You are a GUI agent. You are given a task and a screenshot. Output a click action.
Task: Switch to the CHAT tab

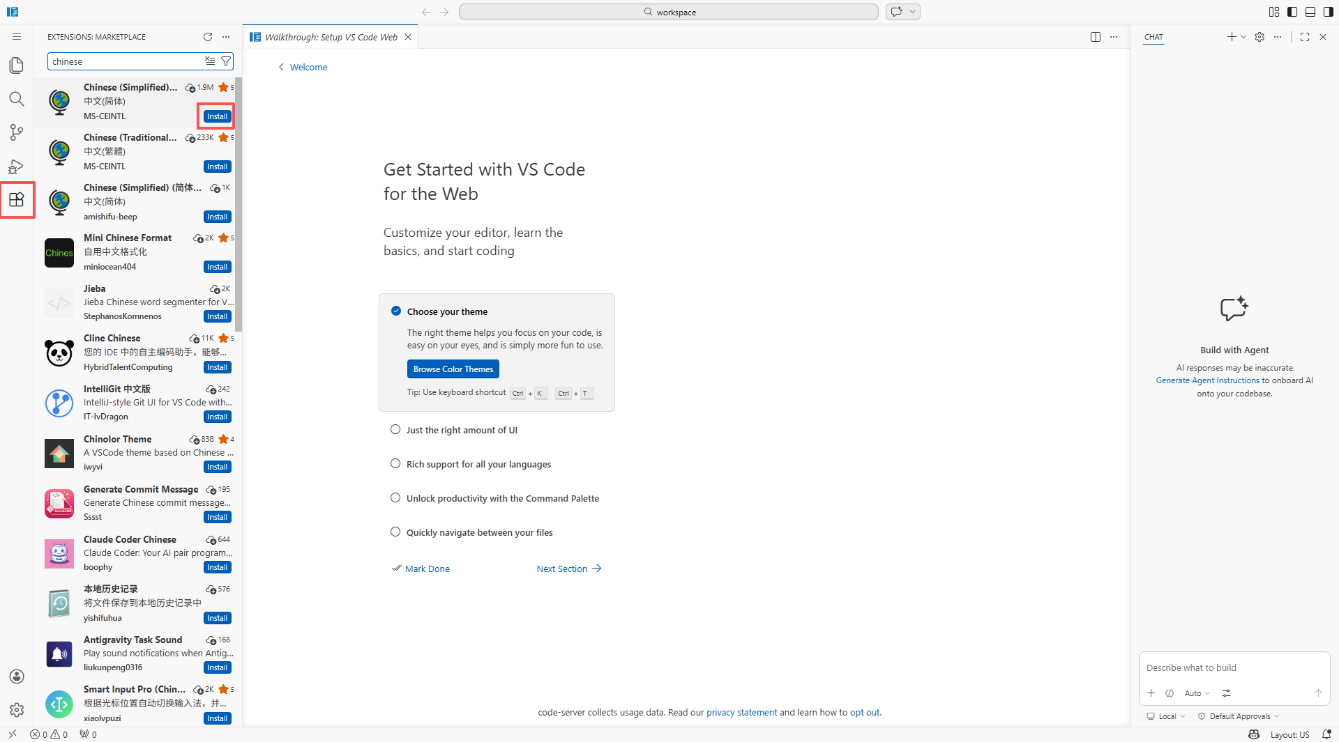tap(1153, 37)
